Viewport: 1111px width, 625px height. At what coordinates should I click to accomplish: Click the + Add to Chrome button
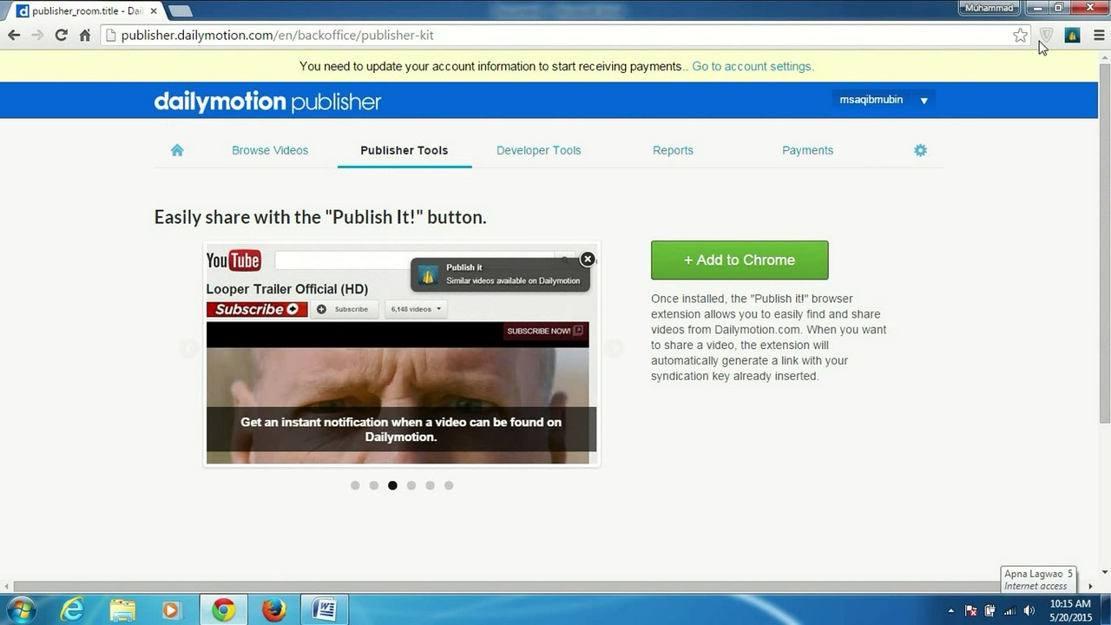click(740, 260)
